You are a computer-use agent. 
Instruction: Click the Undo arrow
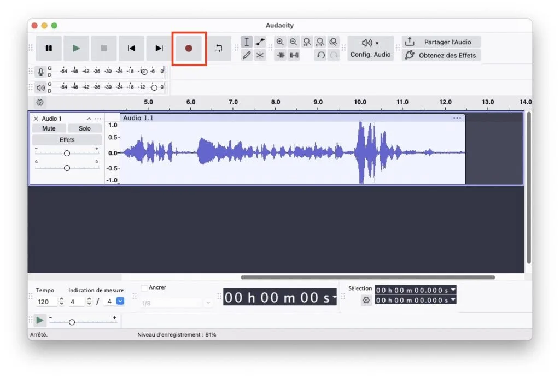coord(320,55)
